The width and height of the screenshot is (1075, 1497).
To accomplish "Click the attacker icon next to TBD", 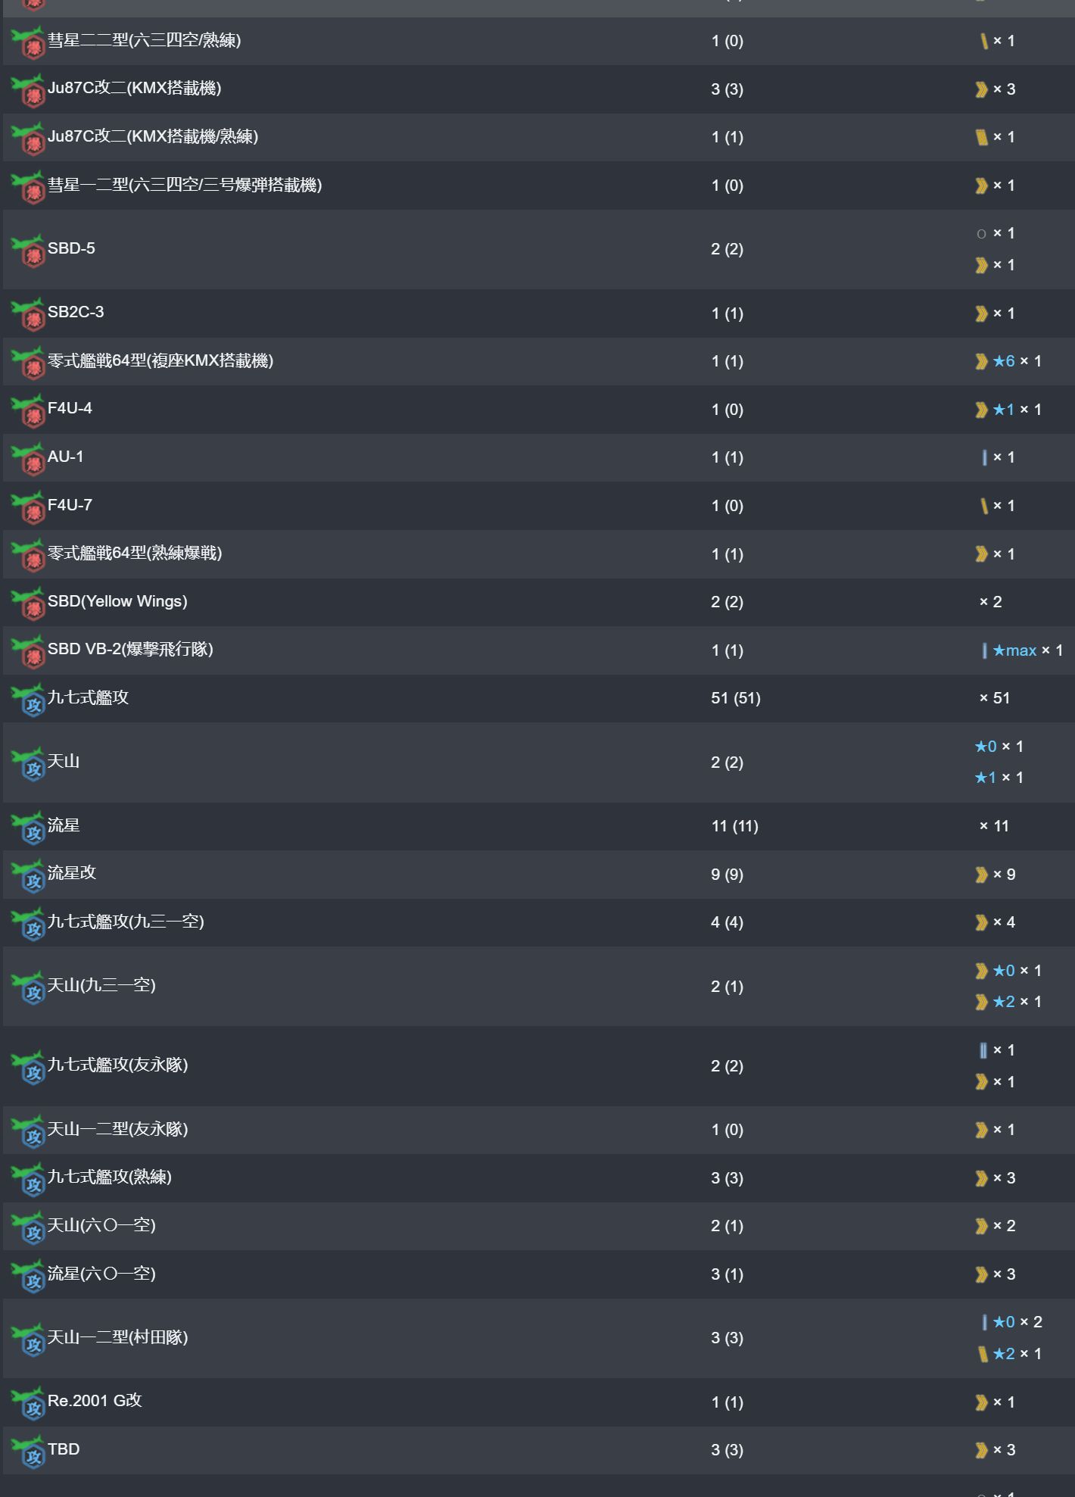I will coord(29,1450).
